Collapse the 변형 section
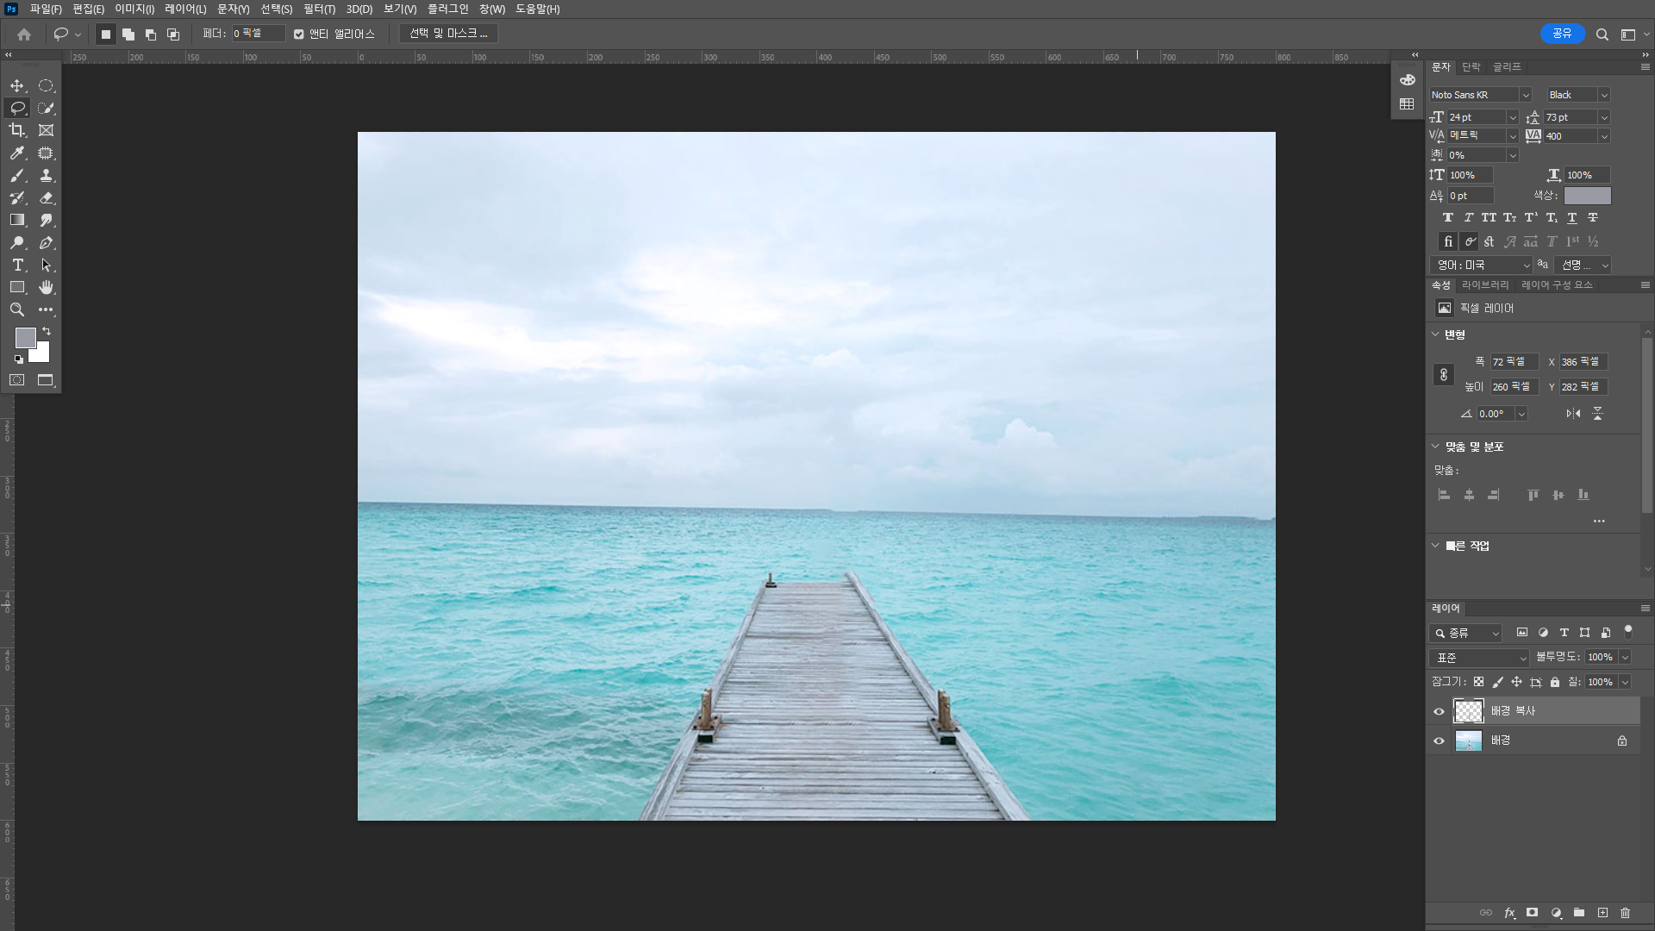Image resolution: width=1655 pixels, height=931 pixels. coord(1435,334)
